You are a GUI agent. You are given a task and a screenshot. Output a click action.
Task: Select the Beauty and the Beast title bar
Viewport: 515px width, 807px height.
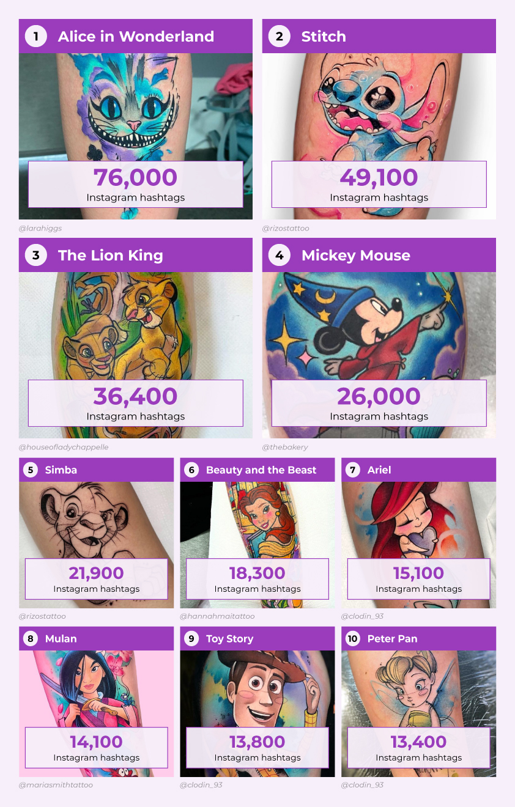pos(257,470)
